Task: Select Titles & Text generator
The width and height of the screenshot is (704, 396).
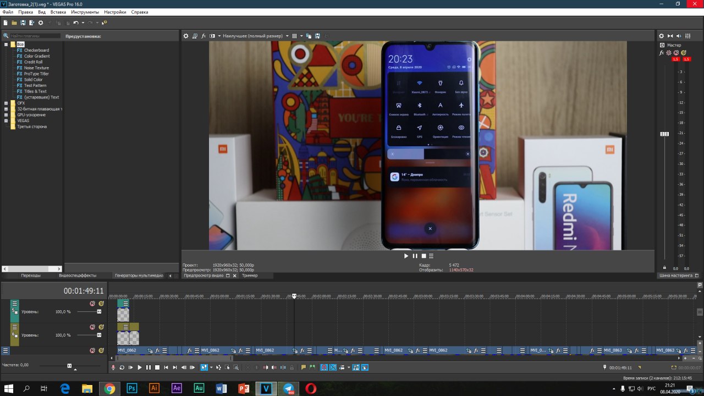Action: coord(35,91)
